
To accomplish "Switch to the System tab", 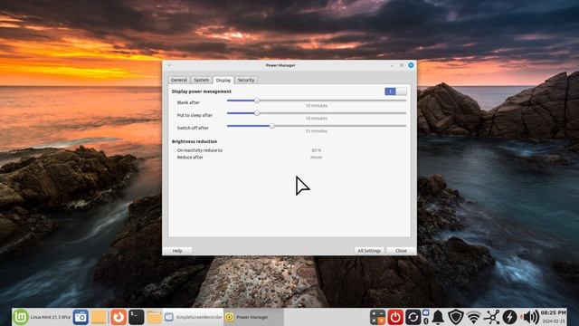I will pos(201,80).
